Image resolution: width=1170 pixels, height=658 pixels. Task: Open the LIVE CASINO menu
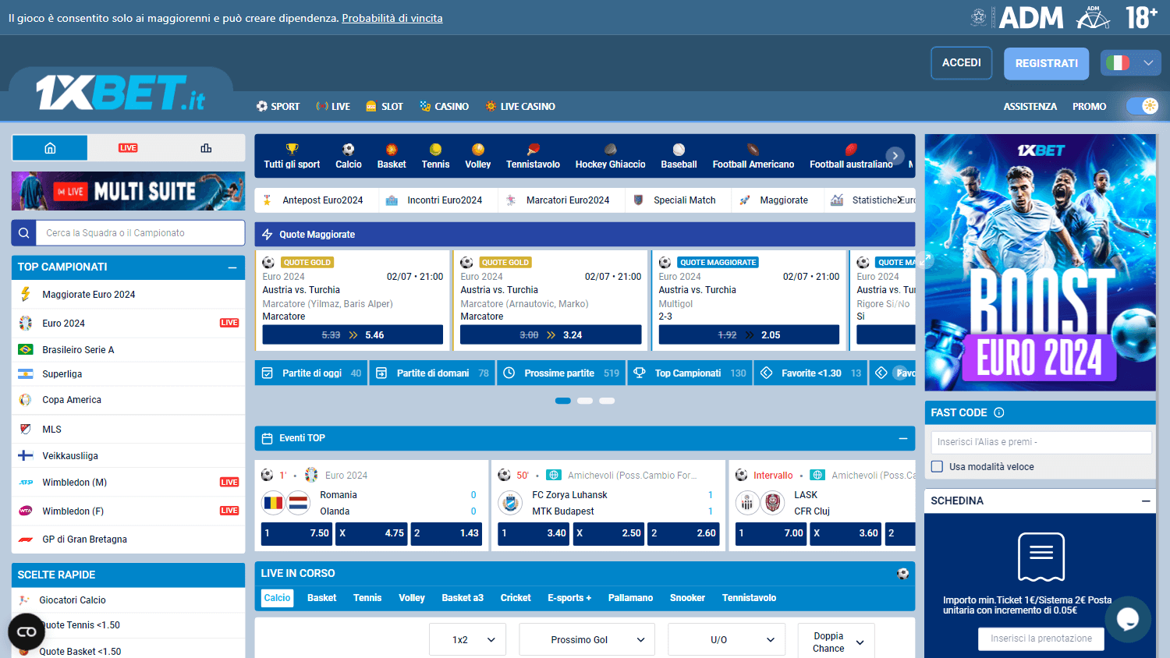(x=520, y=106)
